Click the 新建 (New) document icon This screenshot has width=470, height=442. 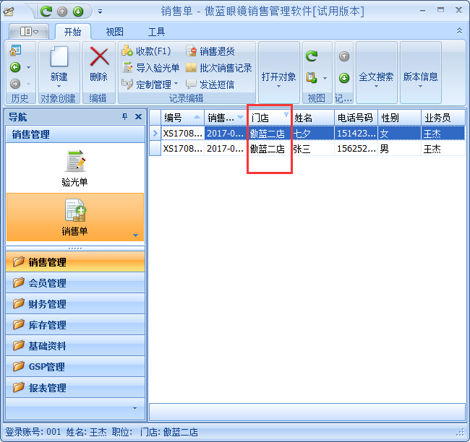pyautogui.click(x=59, y=57)
